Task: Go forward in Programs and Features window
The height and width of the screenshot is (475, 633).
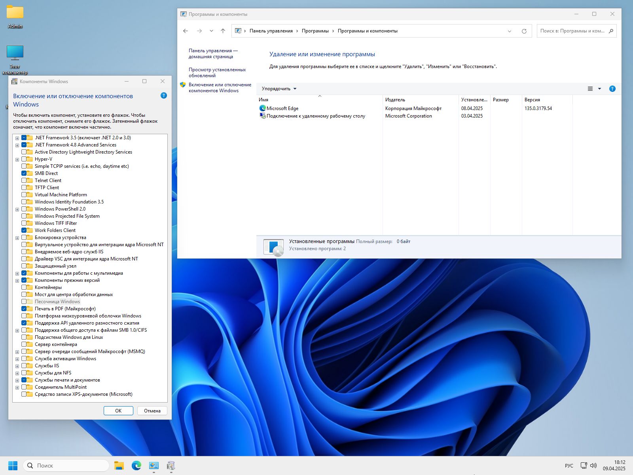Action: click(199, 31)
